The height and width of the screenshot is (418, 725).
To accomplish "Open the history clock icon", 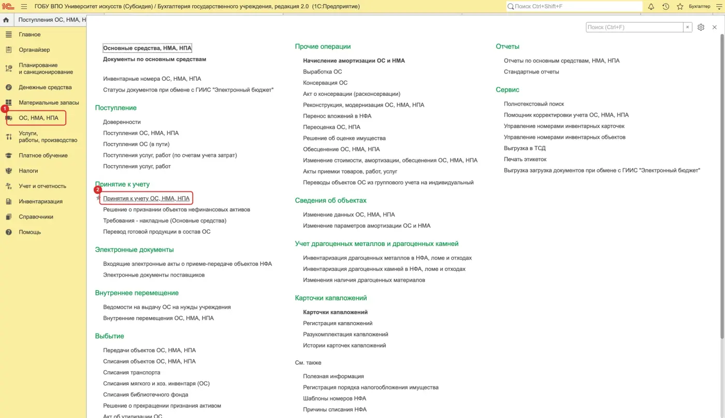I will click(665, 6).
